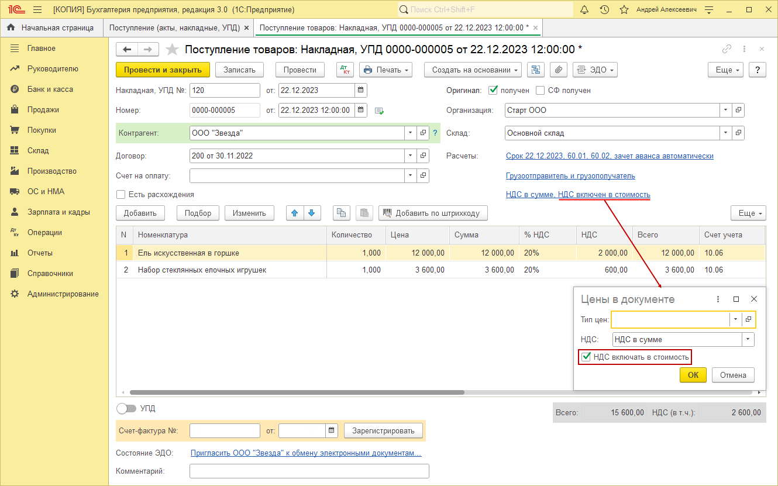Move row down blue arrow

click(311, 213)
